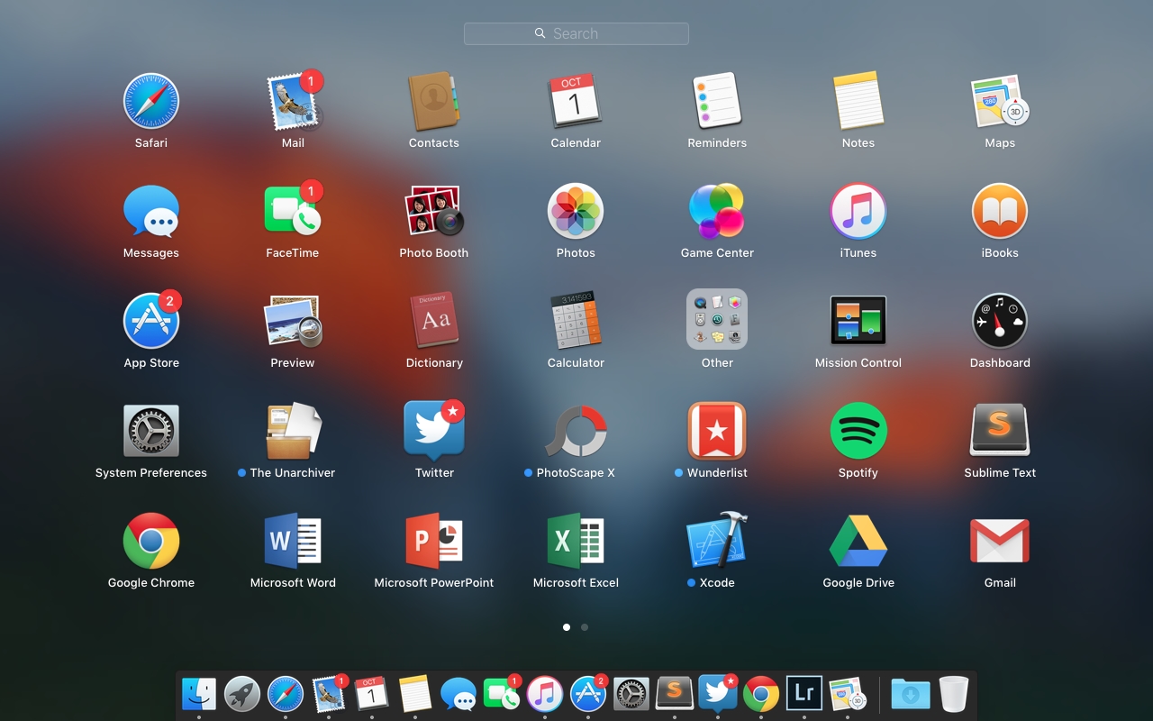Launch the Photos app
Image resolution: width=1153 pixels, height=721 pixels.
[576, 212]
